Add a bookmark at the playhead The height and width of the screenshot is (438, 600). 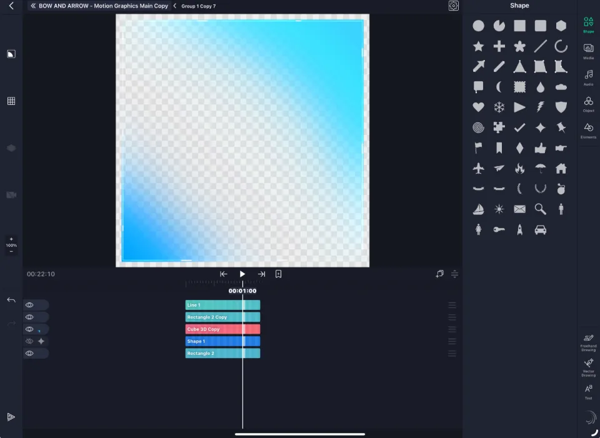click(279, 274)
